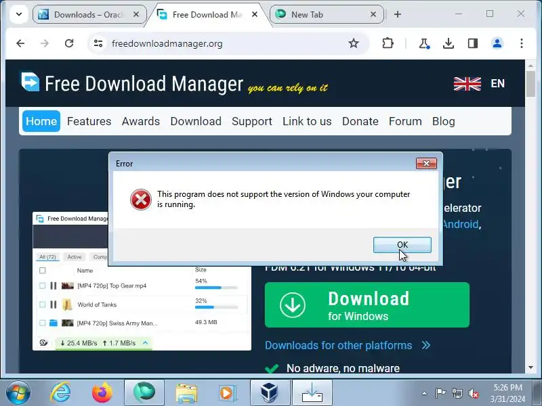Viewport: 542px width, 406px height.
Task: Click the FDM app screenshot thumbnail
Action: pyautogui.click(x=142, y=309)
